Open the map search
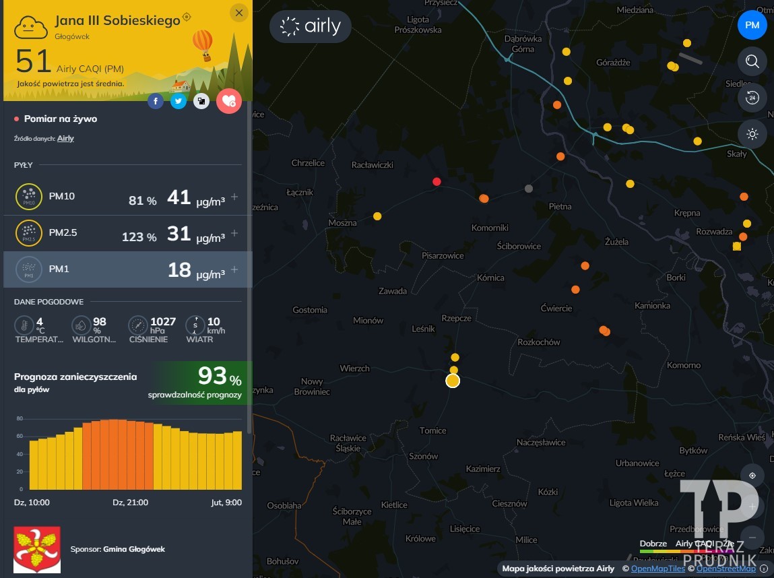This screenshot has height=578, width=774. (752, 61)
